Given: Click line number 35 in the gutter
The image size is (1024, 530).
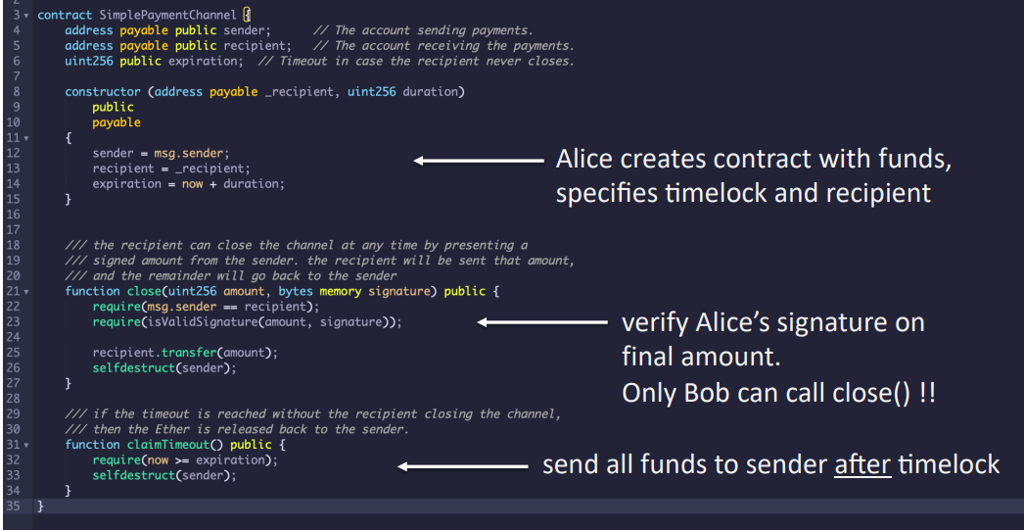Looking at the screenshot, I should click(15, 506).
